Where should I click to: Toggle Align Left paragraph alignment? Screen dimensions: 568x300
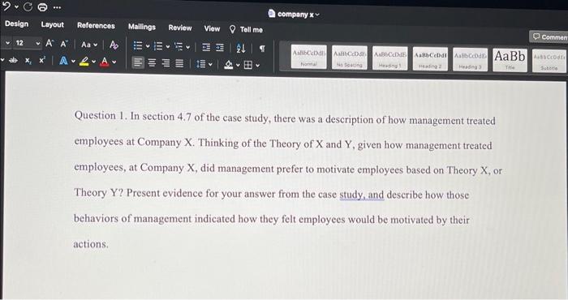pos(138,63)
